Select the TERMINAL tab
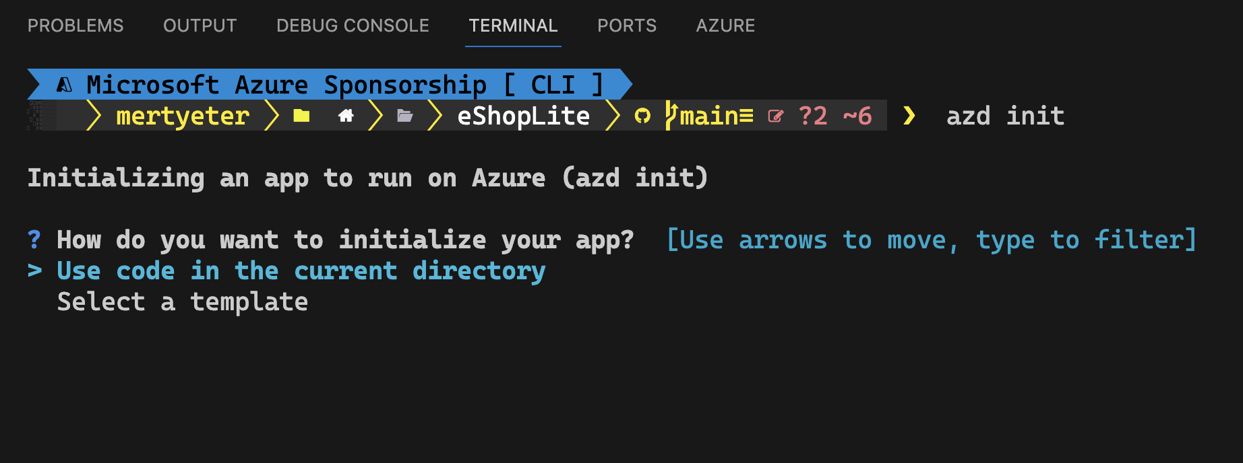1243x463 pixels. pos(513,26)
